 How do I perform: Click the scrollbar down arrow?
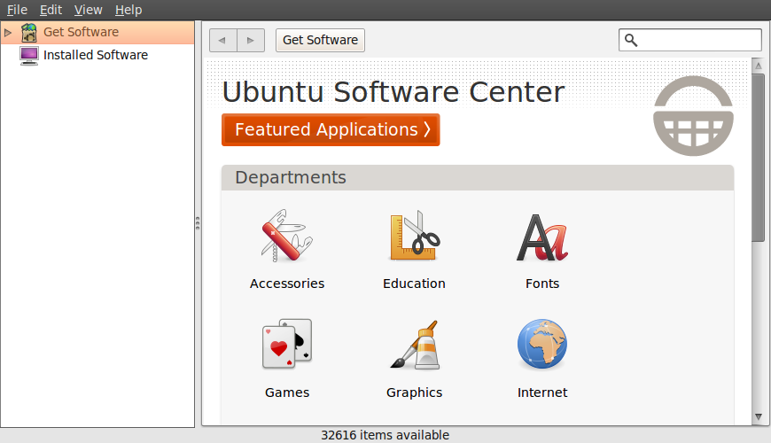click(758, 416)
